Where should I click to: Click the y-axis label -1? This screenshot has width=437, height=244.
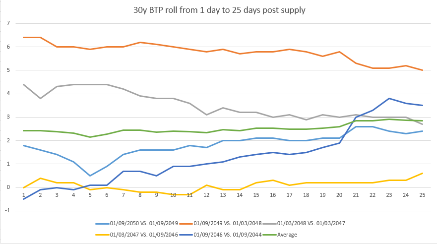tap(7, 211)
